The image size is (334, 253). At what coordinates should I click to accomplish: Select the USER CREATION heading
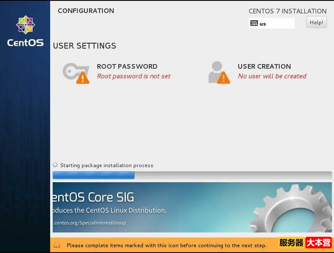[264, 67]
